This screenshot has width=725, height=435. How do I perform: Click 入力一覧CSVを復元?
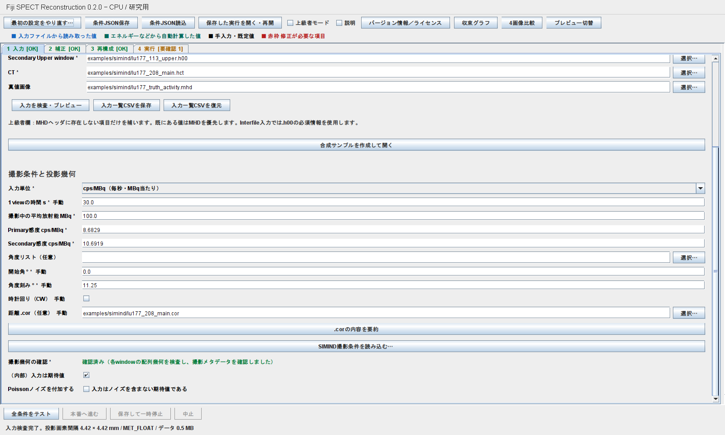point(197,105)
